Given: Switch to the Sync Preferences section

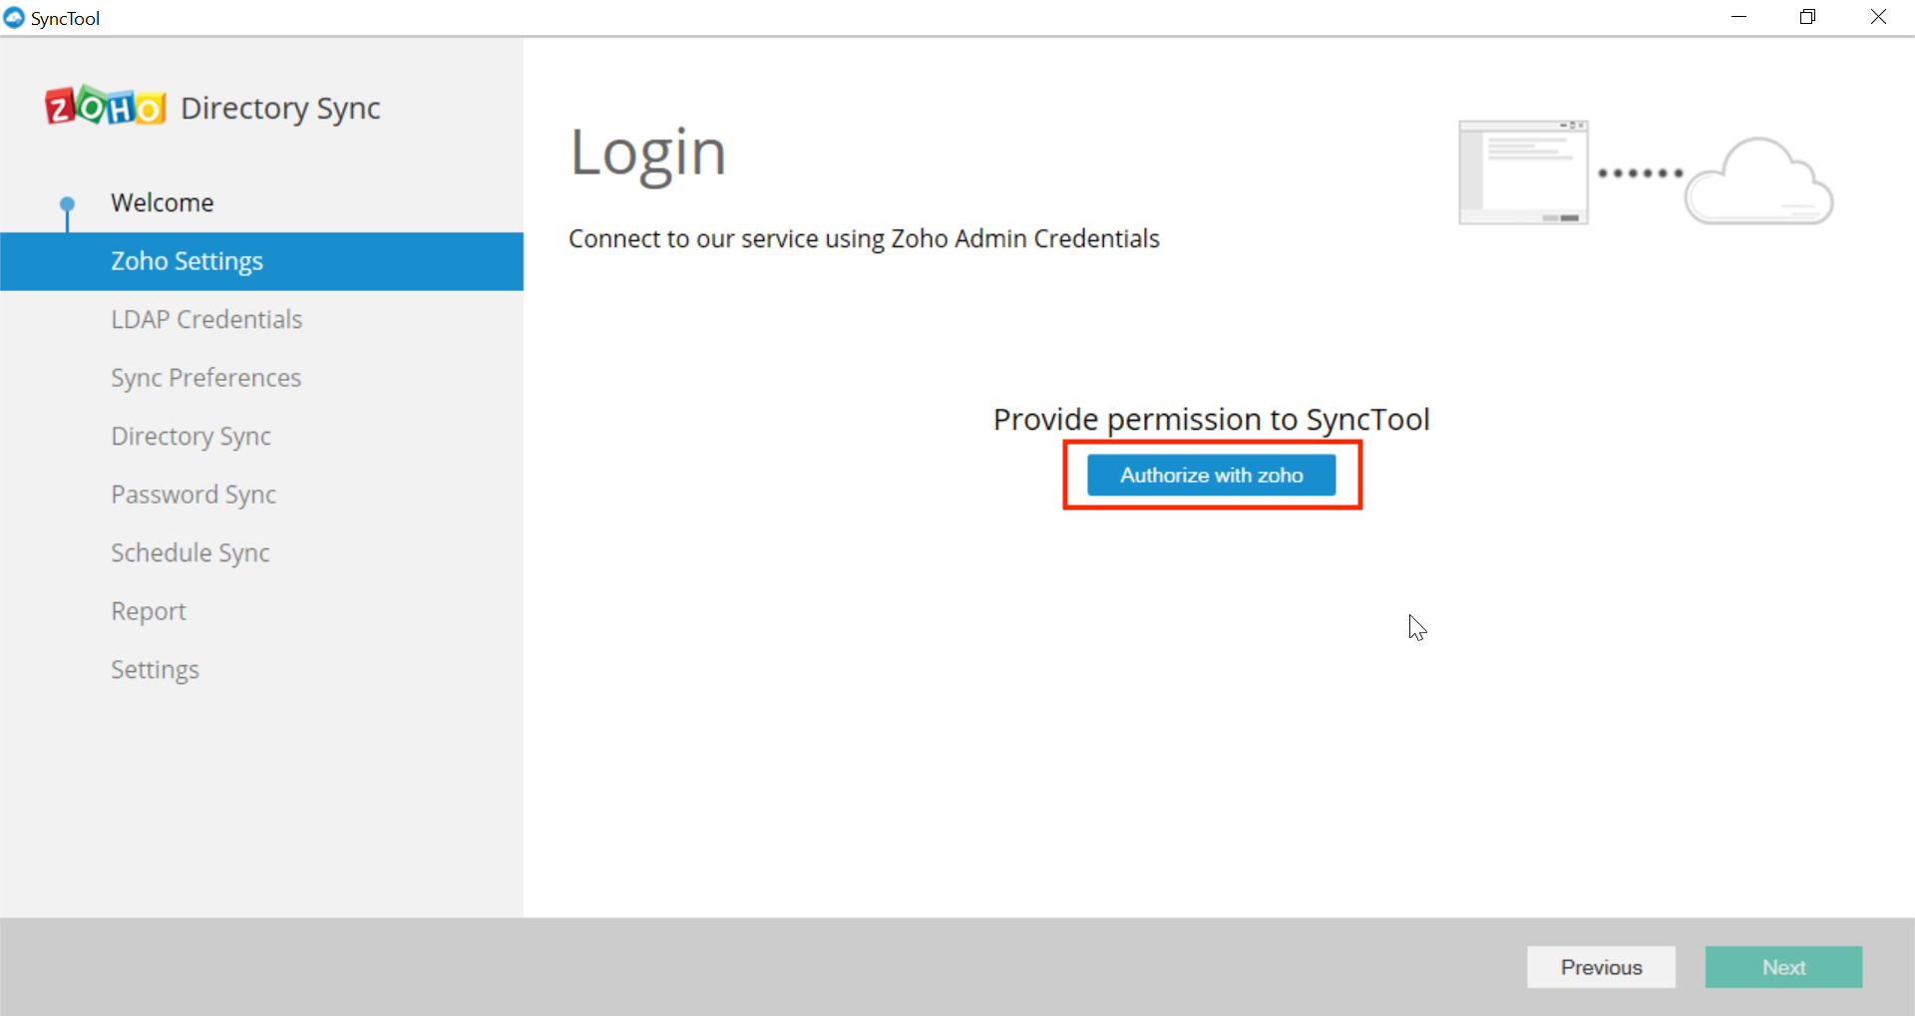Looking at the screenshot, I should [x=205, y=377].
